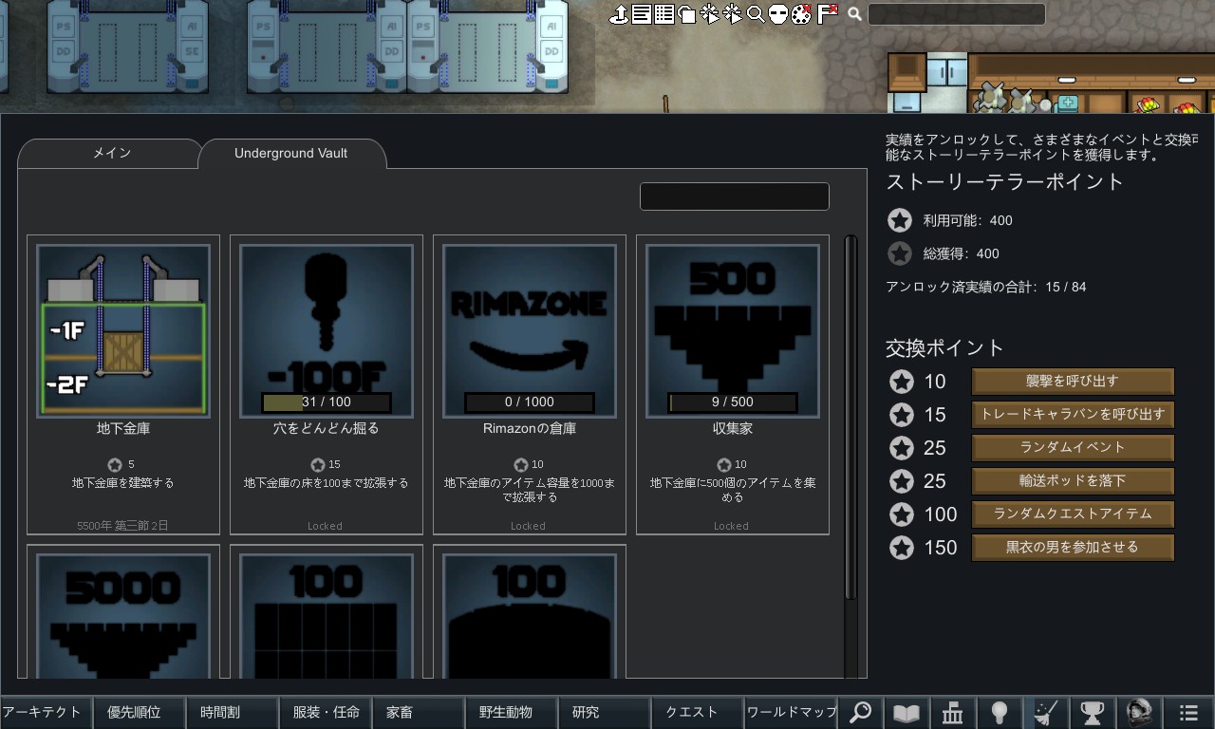Open the 家畜 animals menu

pyautogui.click(x=419, y=712)
